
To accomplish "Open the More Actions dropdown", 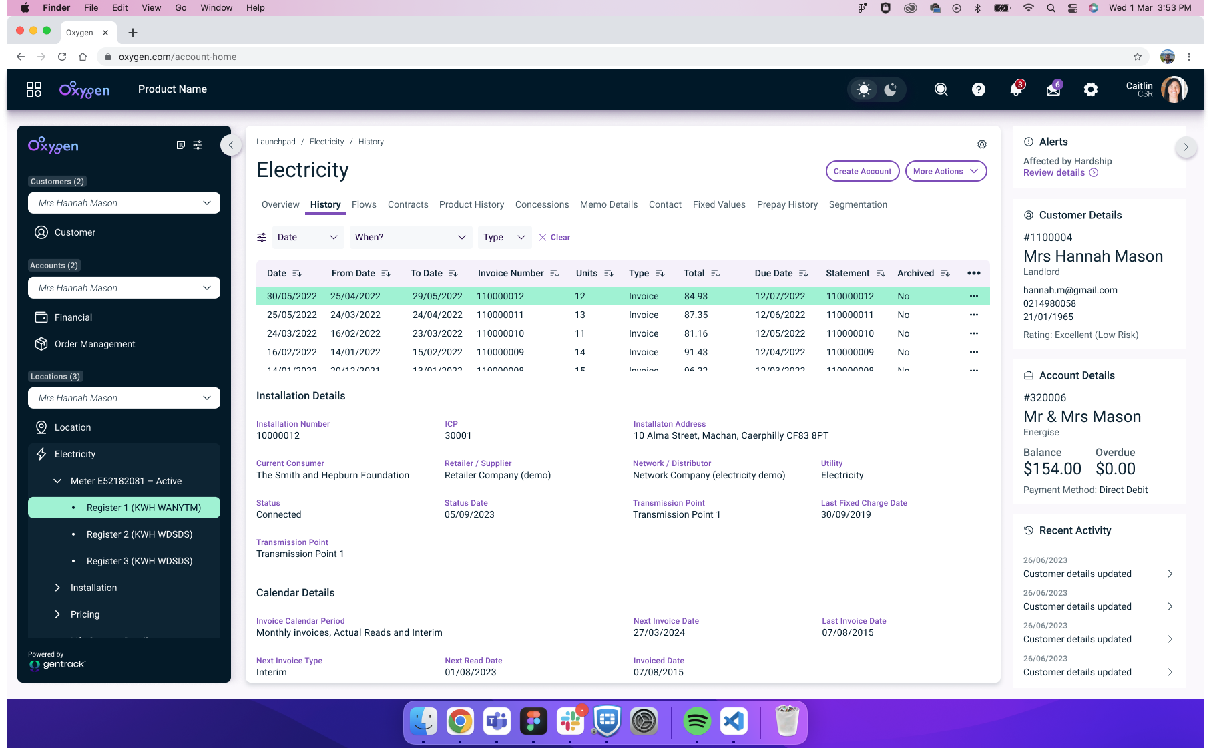I will 945,172.
